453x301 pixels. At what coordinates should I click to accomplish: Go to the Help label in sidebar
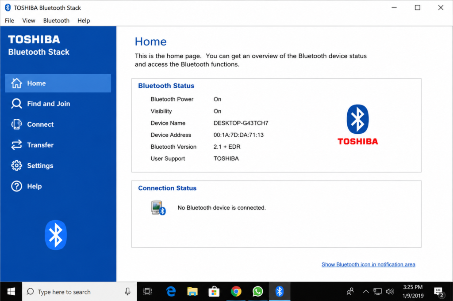[x=35, y=186]
